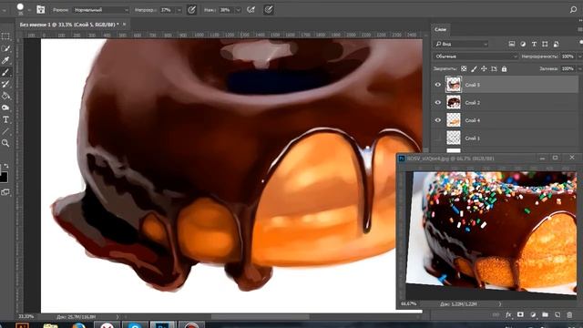Click the search magnifier in options bar

click(x=573, y=10)
